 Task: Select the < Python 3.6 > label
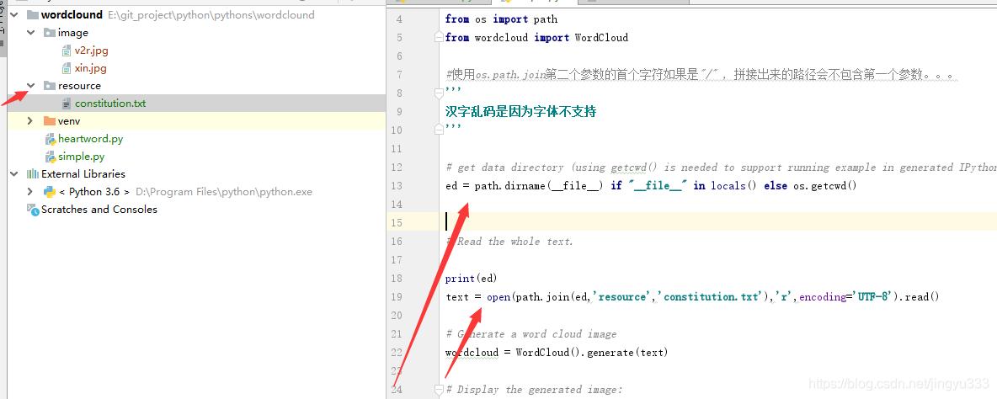pyautogui.click(x=95, y=191)
